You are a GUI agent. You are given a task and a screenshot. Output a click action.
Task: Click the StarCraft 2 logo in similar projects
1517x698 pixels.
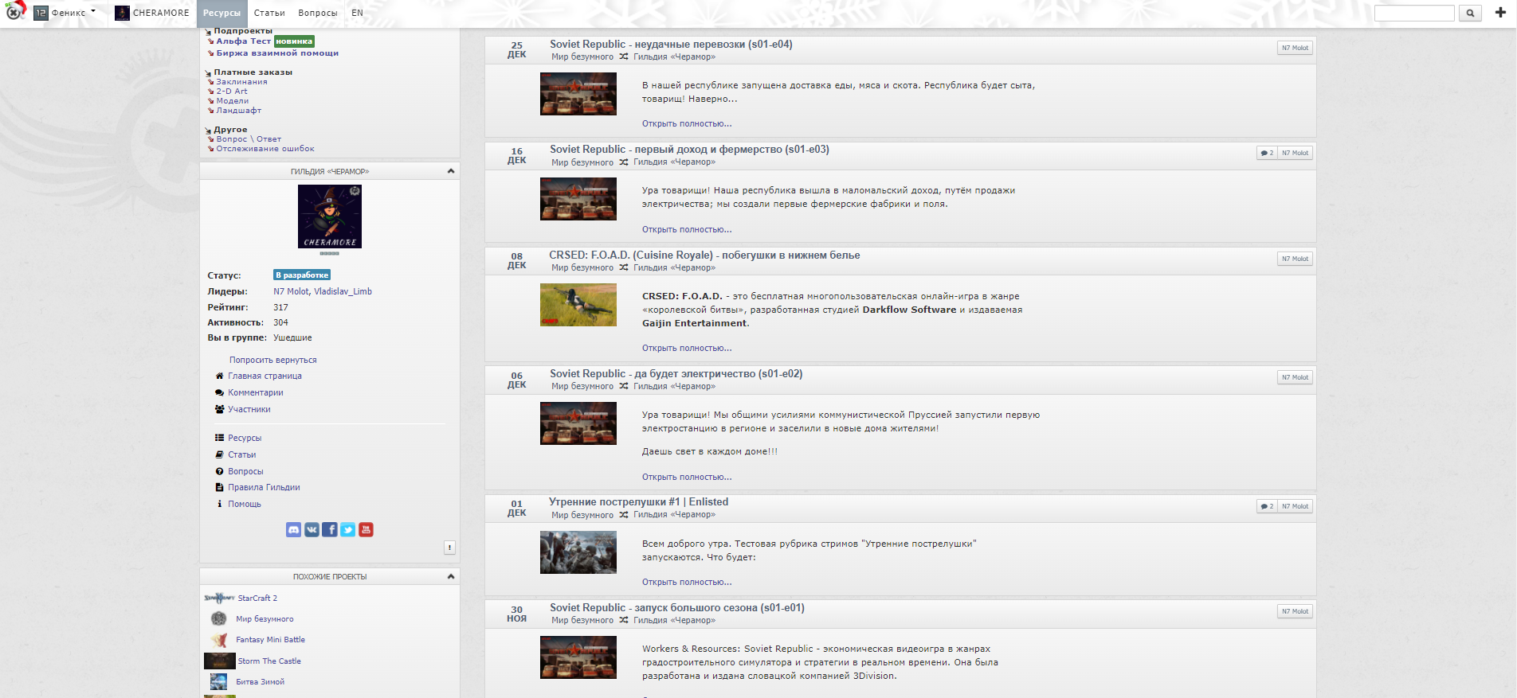pyautogui.click(x=219, y=598)
